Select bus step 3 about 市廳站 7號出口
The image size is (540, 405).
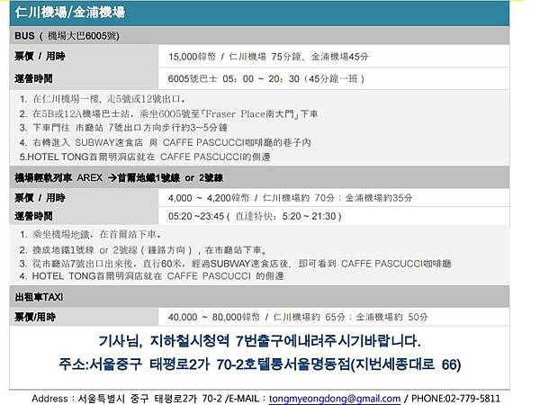pos(123,128)
